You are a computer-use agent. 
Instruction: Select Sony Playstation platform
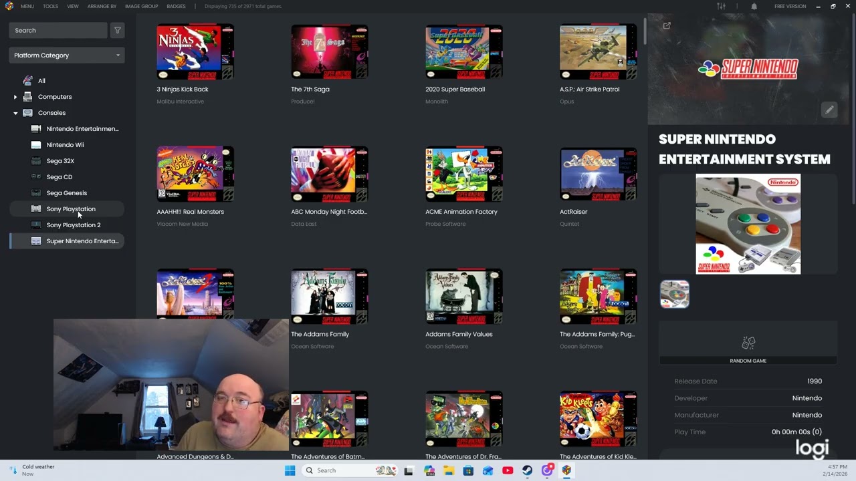click(71, 209)
